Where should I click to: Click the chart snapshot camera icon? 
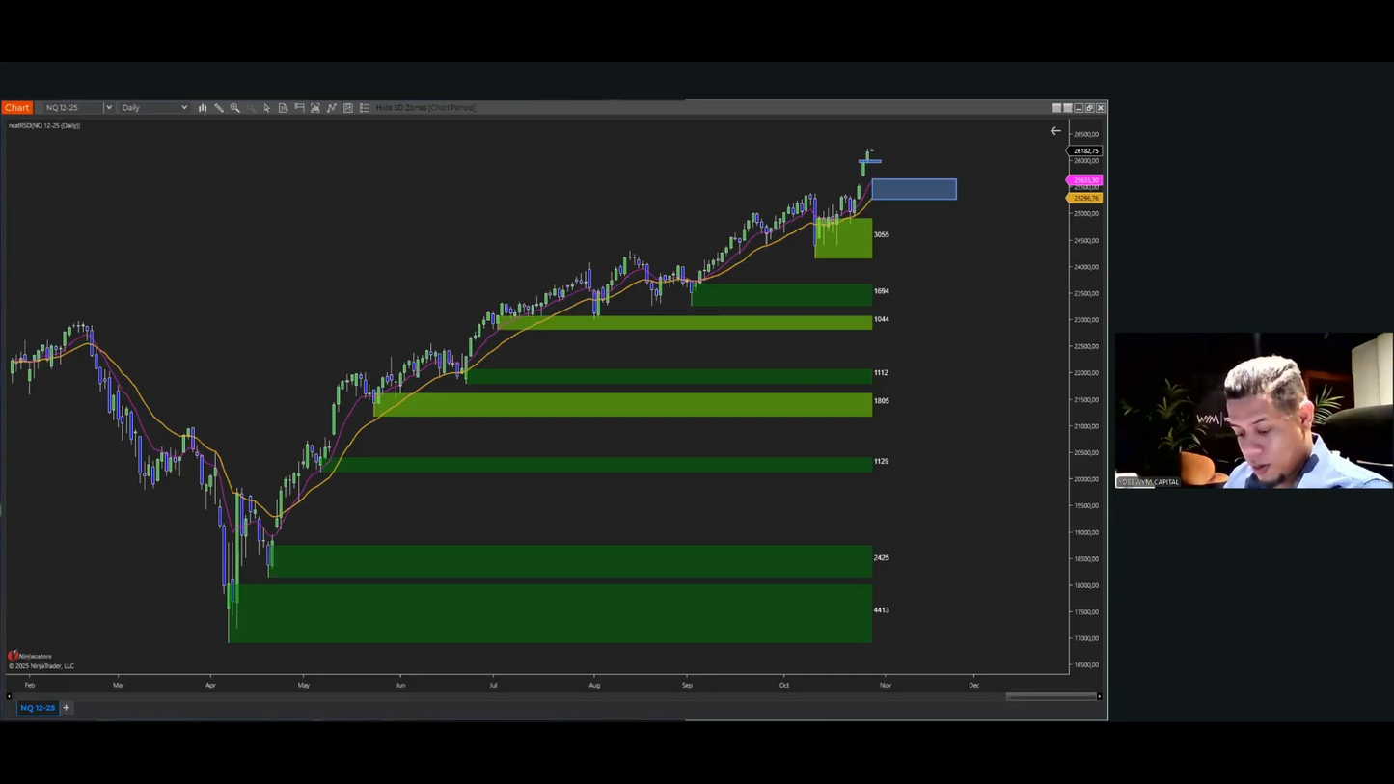pos(315,107)
